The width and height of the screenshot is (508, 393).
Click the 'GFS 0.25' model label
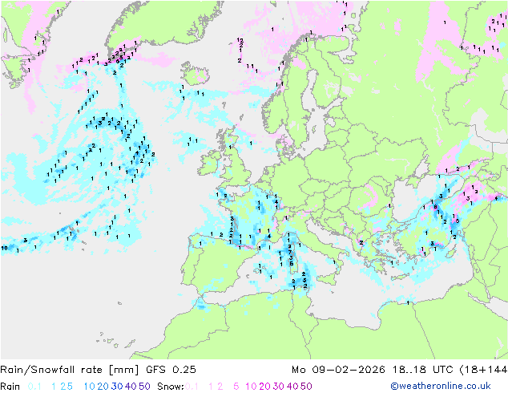point(171,370)
